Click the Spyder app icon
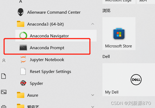This screenshot has height=108, width=155. point(23,83)
